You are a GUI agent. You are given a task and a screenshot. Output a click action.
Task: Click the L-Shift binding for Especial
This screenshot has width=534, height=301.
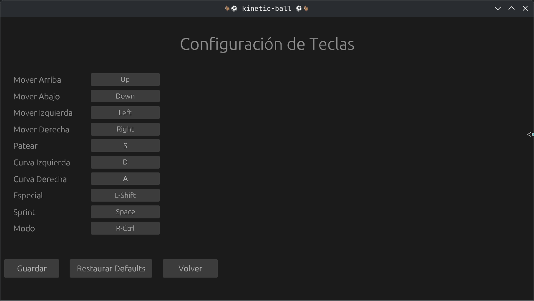click(125, 195)
